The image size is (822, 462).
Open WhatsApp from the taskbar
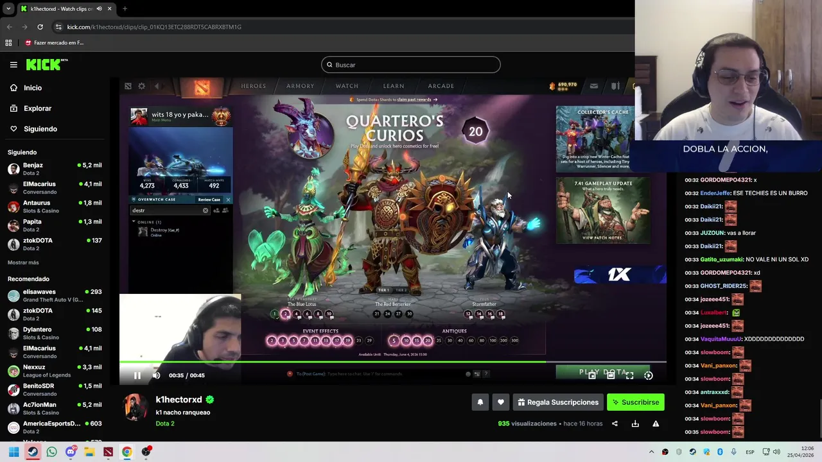pos(51,452)
